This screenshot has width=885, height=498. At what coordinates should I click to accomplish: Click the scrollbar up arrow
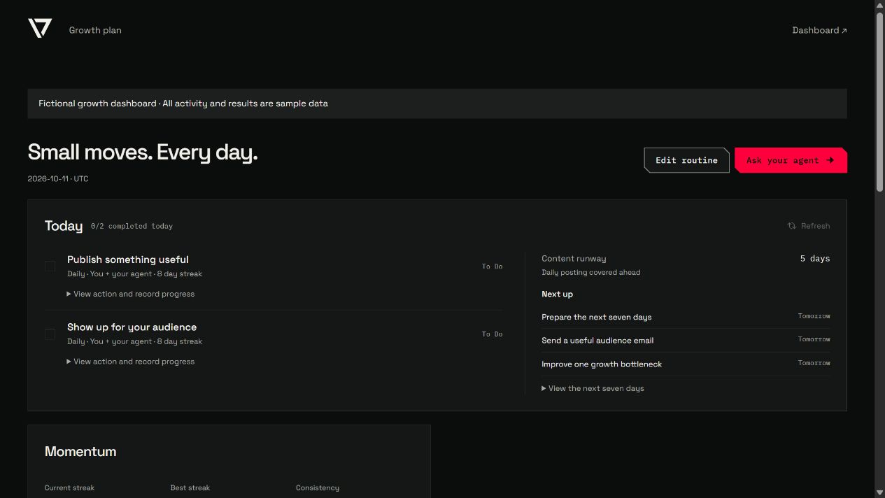pos(879,5)
